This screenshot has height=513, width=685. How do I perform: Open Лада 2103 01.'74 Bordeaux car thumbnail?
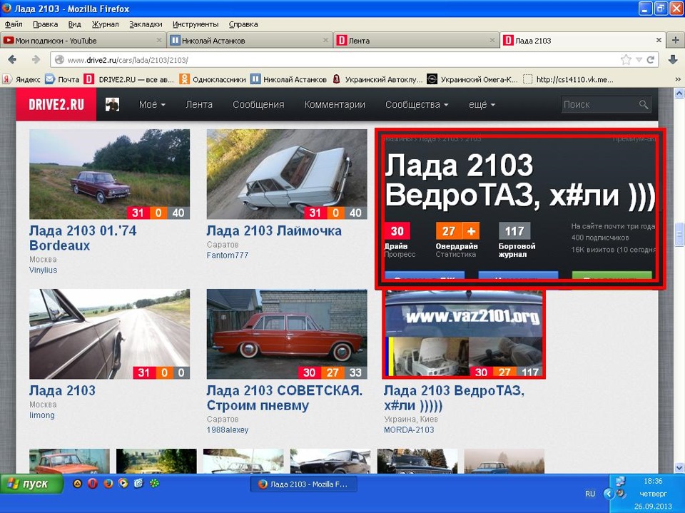110,174
